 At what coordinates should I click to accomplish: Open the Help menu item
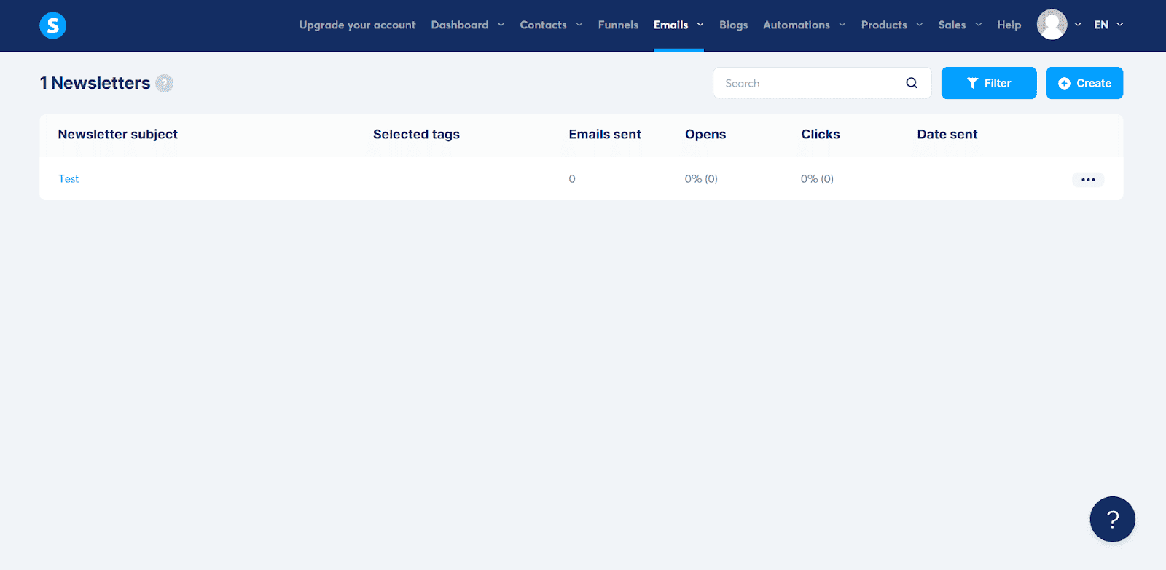(x=1009, y=25)
